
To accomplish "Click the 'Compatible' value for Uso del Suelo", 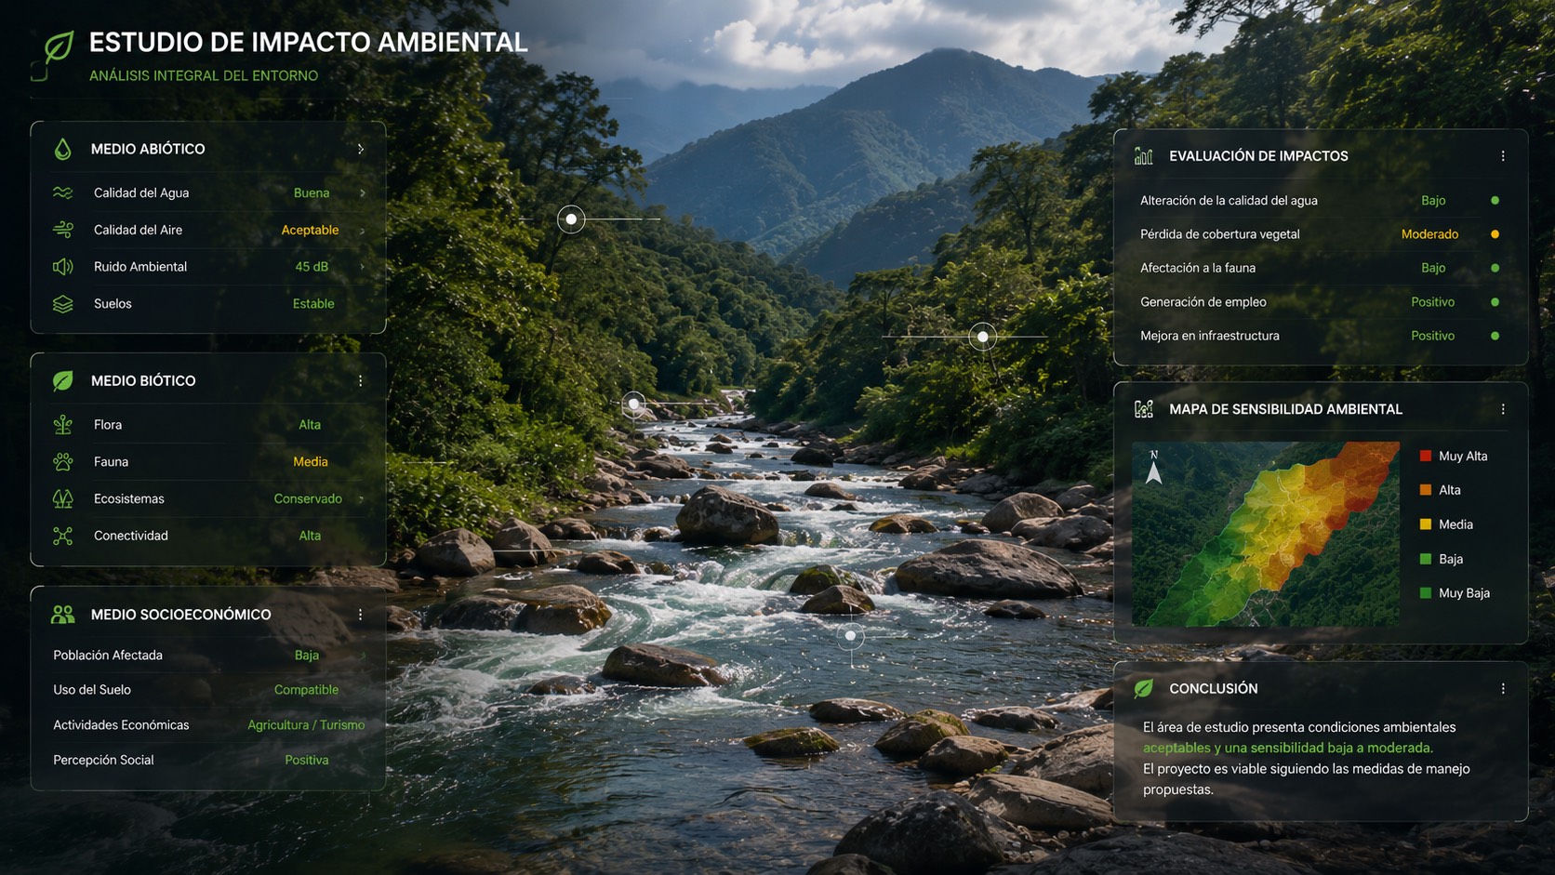I will click(306, 690).
